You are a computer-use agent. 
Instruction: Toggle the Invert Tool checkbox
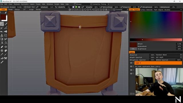(x=25, y=7)
